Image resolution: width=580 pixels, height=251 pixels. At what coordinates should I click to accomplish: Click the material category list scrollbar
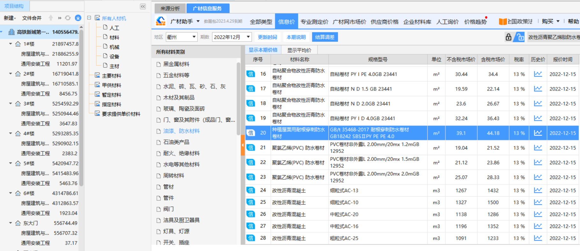coord(239,99)
